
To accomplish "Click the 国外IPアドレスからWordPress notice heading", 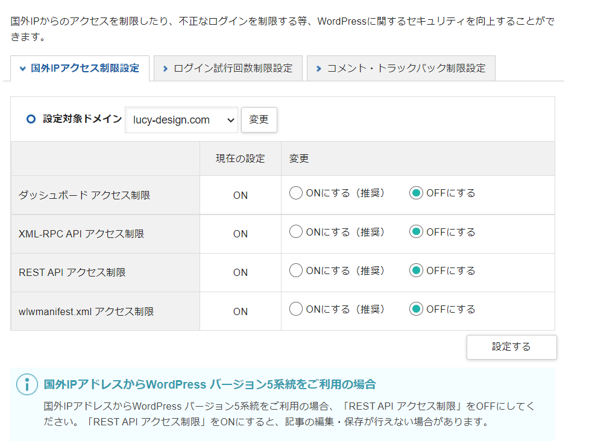I will click(210, 384).
